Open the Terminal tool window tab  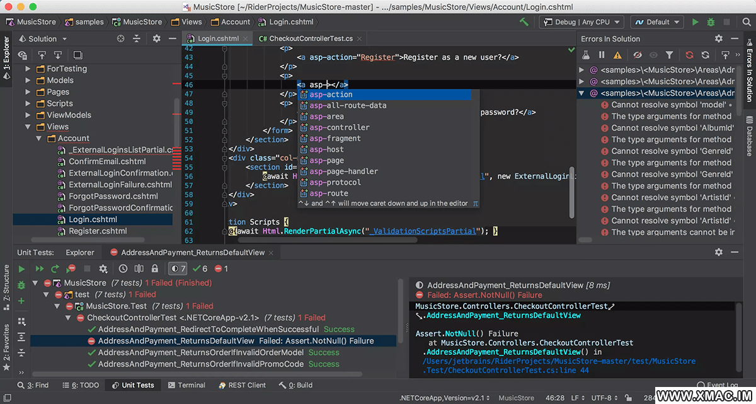(186, 385)
